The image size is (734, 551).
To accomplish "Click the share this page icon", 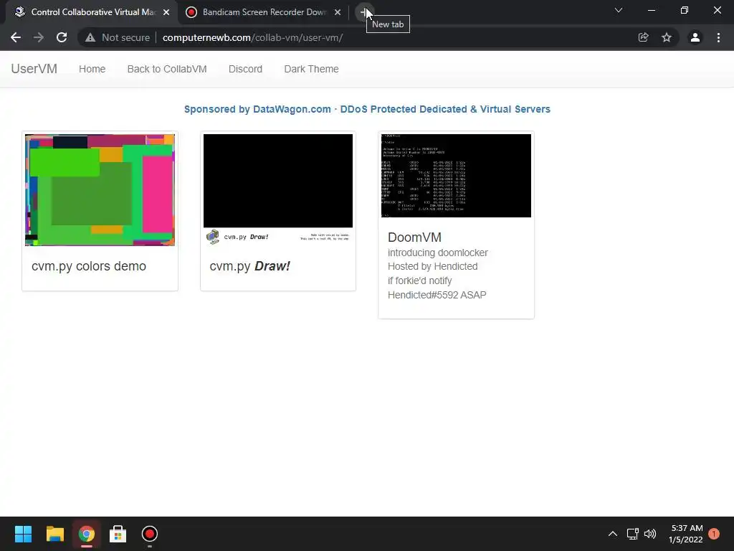I will pos(643,37).
